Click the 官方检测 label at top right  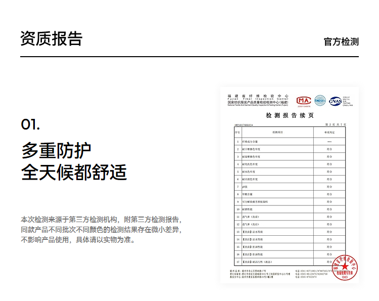(341, 41)
